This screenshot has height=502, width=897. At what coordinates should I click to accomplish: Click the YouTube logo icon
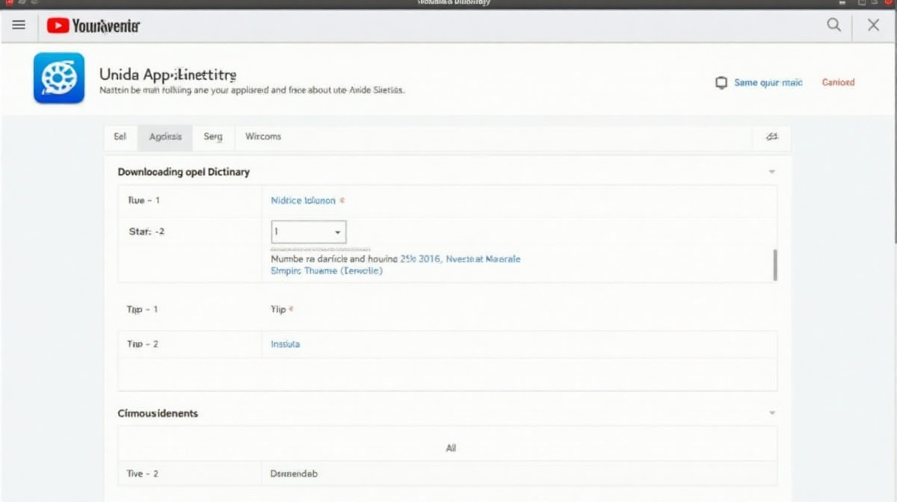(x=58, y=26)
